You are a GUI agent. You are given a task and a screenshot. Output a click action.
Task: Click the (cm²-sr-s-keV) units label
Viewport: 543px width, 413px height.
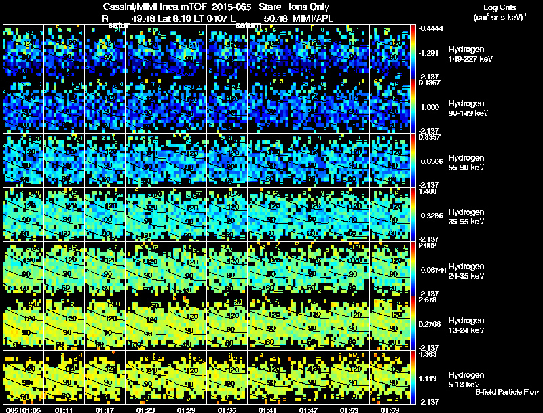click(x=500, y=18)
